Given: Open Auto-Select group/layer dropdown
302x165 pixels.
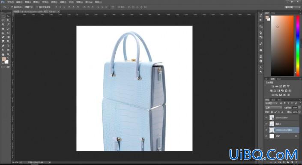Looking at the screenshot, I should pos(29,7).
